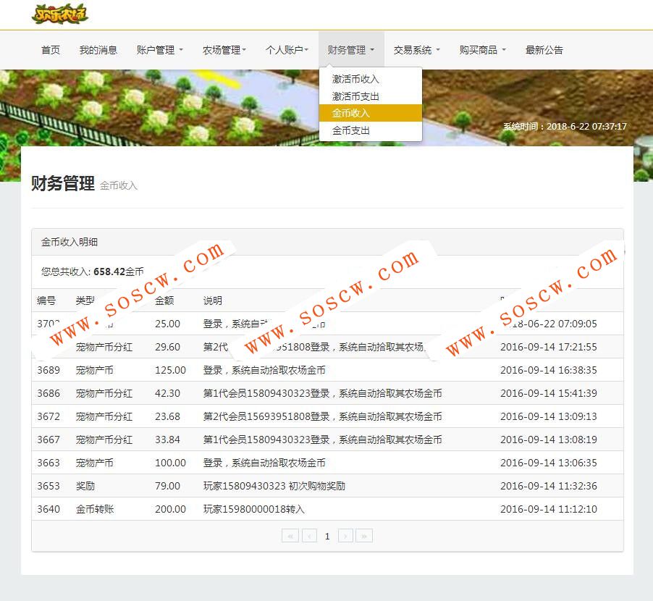Click the 100.00 amount cell
This screenshot has height=601, width=653.
click(170, 463)
